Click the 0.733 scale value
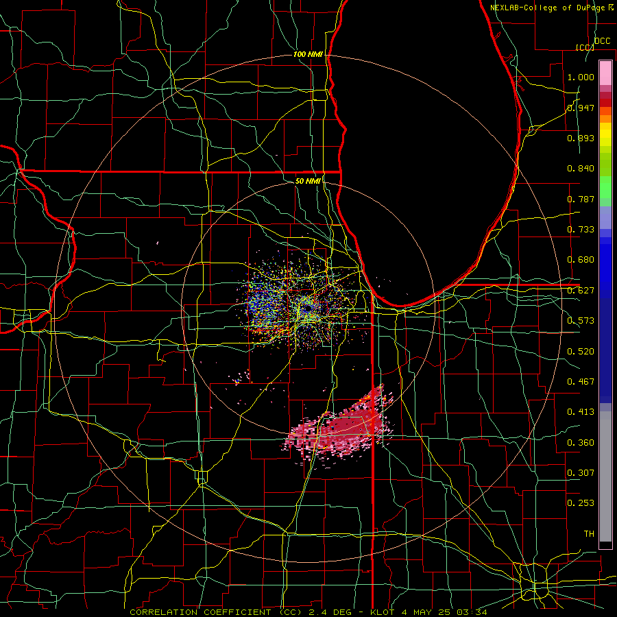Screen dimensions: 617x617 click(581, 230)
